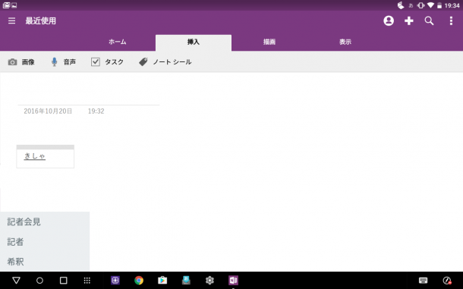Choose the 記者会見 suggestion
This screenshot has height=289, width=463.
tap(24, 221)
